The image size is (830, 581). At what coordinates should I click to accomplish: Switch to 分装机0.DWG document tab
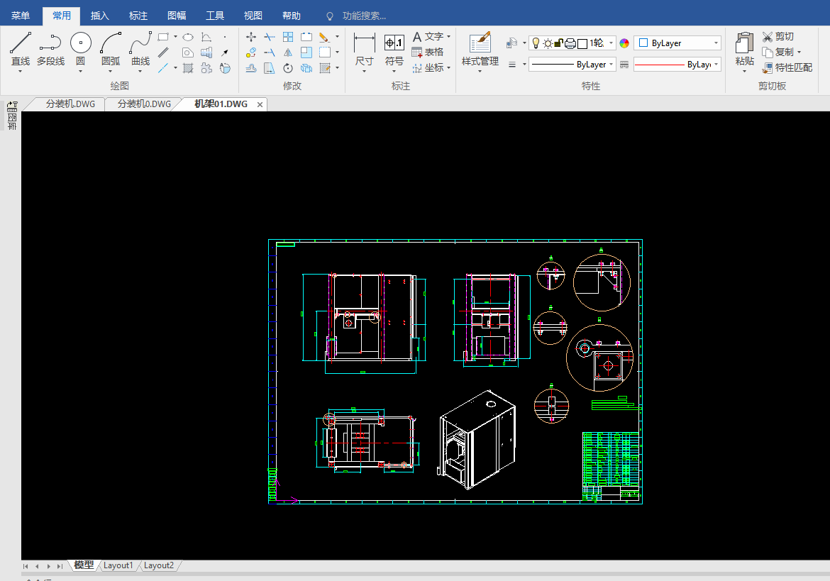(144, 104)
